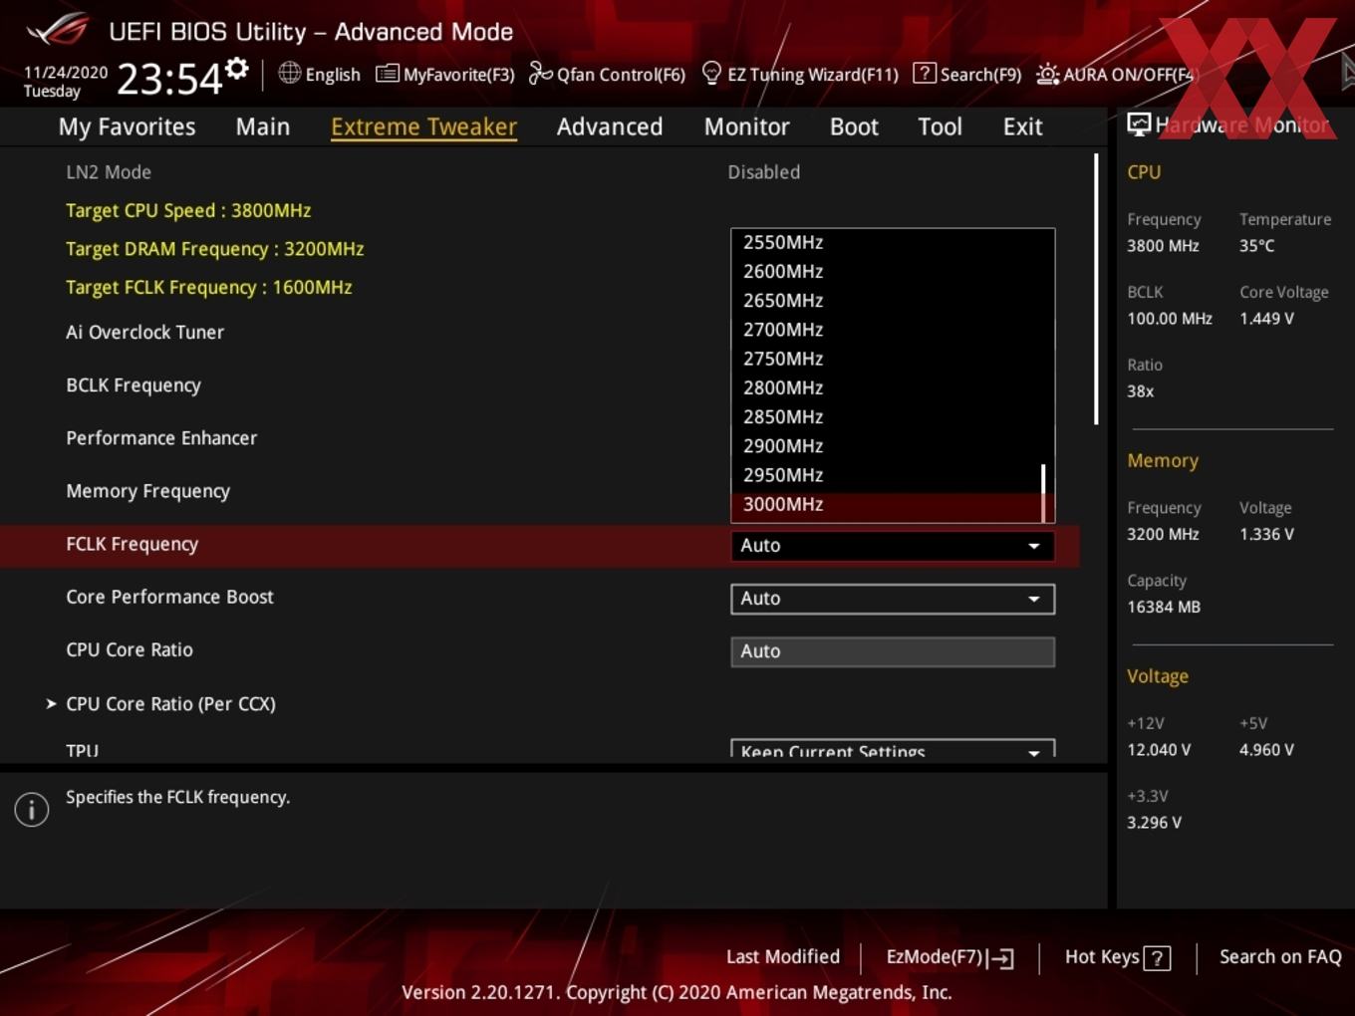Switch to Main tab
This screenshot has width=1355, height=1016.
(x=263, y=127)
